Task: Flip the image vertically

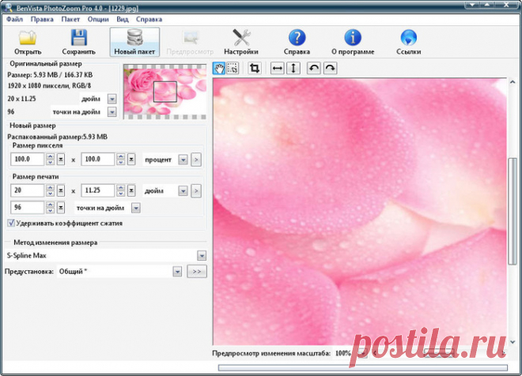Action: (293, 69)
